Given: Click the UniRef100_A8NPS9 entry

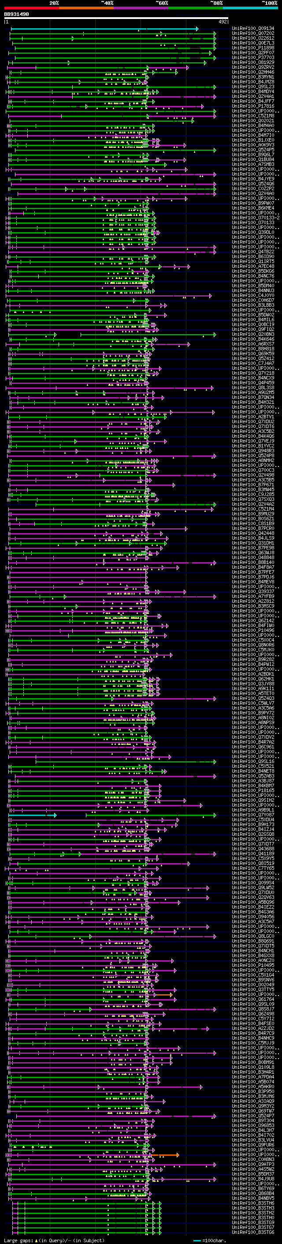Looking at the screenshot, I should click(252, 722).
